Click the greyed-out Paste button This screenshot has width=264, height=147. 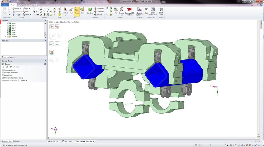pos(5,11)
